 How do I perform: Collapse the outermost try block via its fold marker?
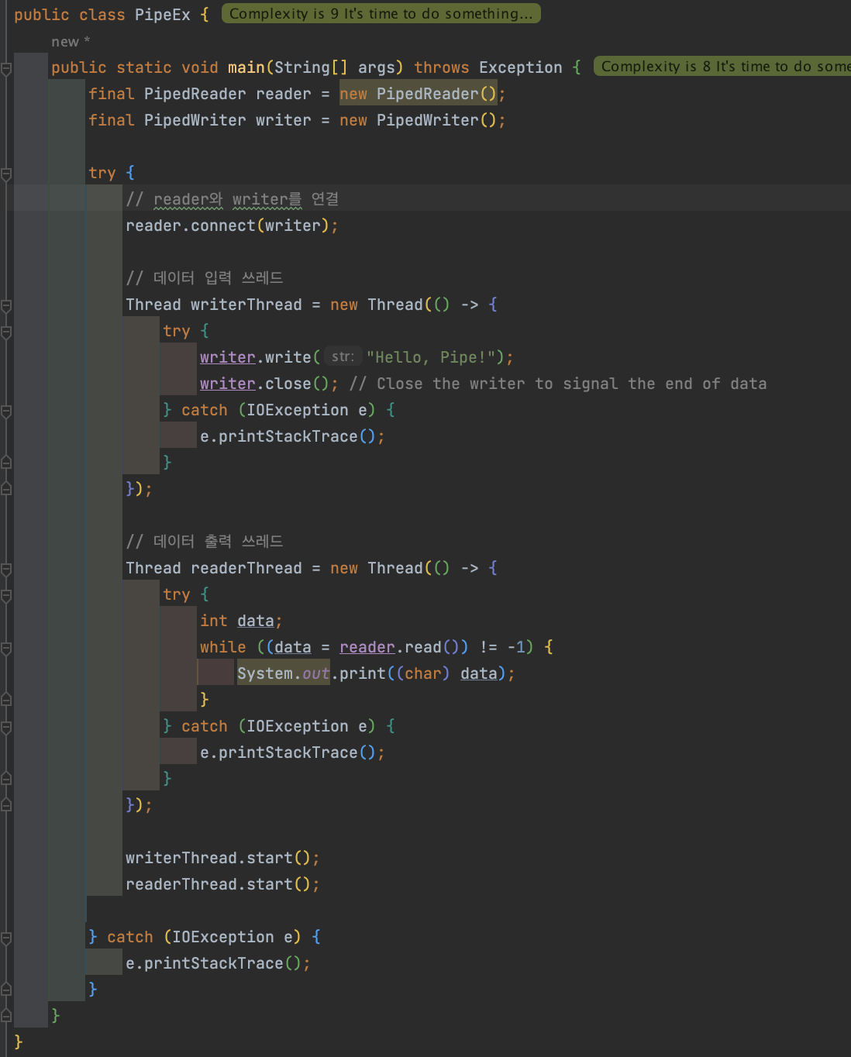6,174
